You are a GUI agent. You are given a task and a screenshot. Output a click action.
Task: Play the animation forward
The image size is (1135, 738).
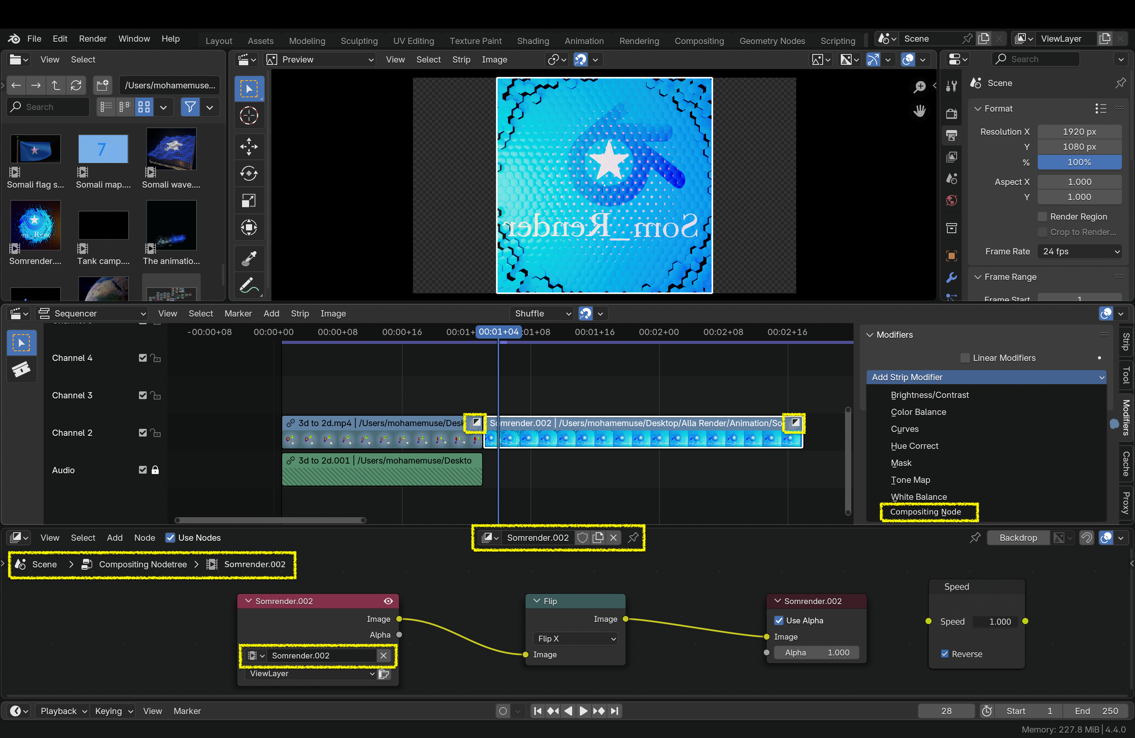coord(583,711)
